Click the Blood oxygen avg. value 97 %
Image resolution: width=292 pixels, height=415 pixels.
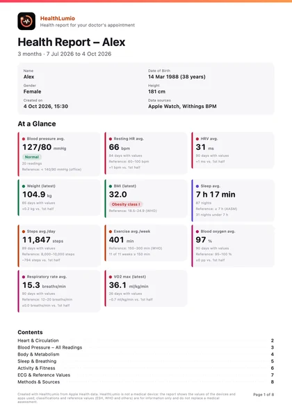tap(204, 240)
